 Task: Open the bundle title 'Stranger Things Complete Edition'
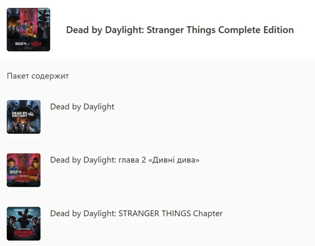pos(179,30)
